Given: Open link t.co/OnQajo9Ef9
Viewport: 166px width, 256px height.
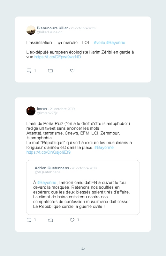Looking at the screenshot, I should pyautogui.click(x=49, y=152).
